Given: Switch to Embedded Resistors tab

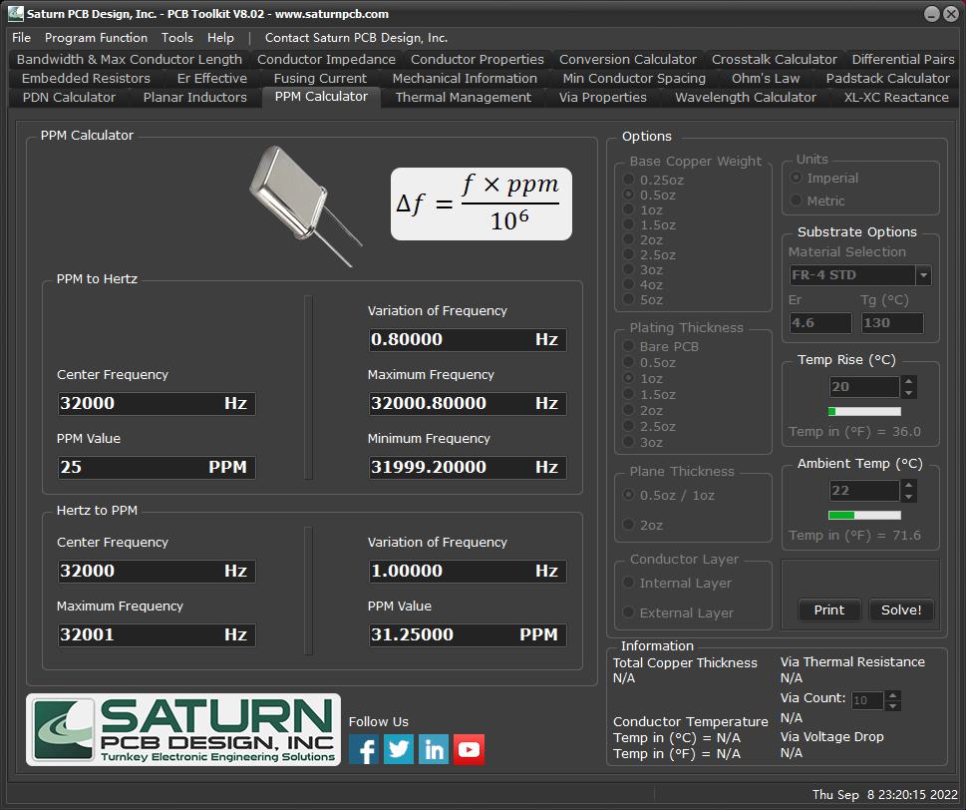Looking at the screenshot, I should [86, 78].
